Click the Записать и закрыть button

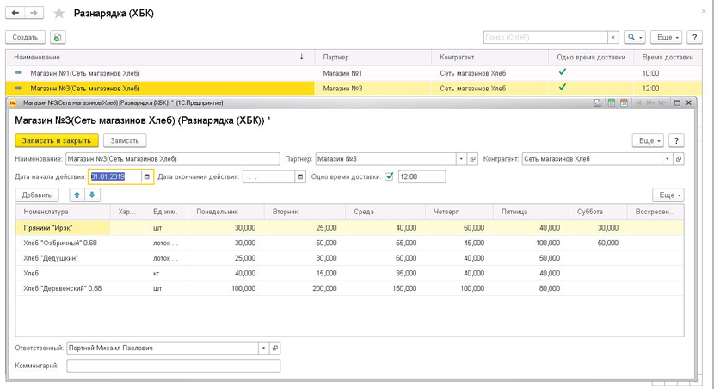pyautogui.click(x=57, y=140)
